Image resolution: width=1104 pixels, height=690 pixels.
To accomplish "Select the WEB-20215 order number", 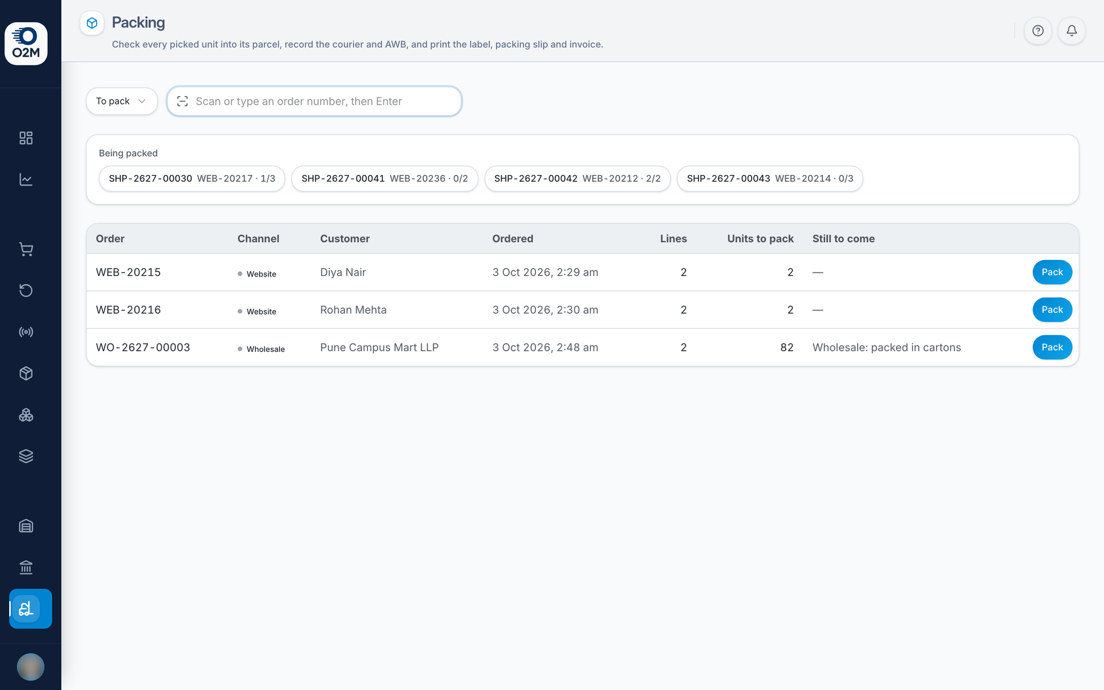I will point(128,273).
